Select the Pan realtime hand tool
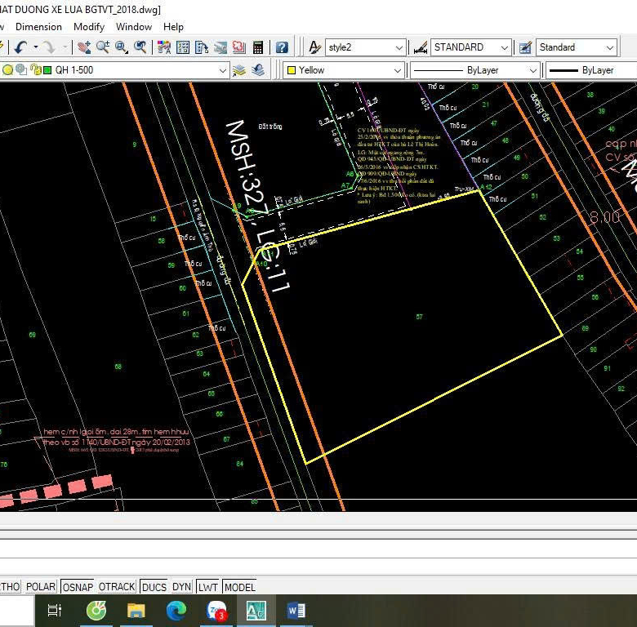Viewport: 637px width, 627px height. click(x=84, y=47)
